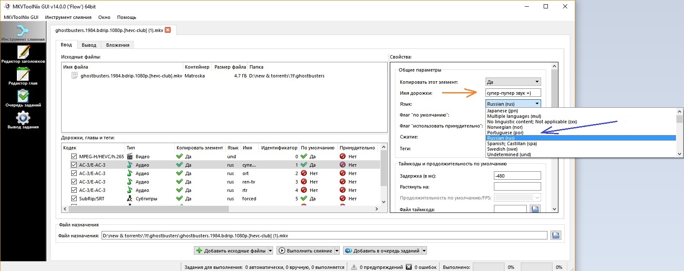
Task: Open arrow next to 'Добавить исходные файлы'
Action: (x=270, y=251)
